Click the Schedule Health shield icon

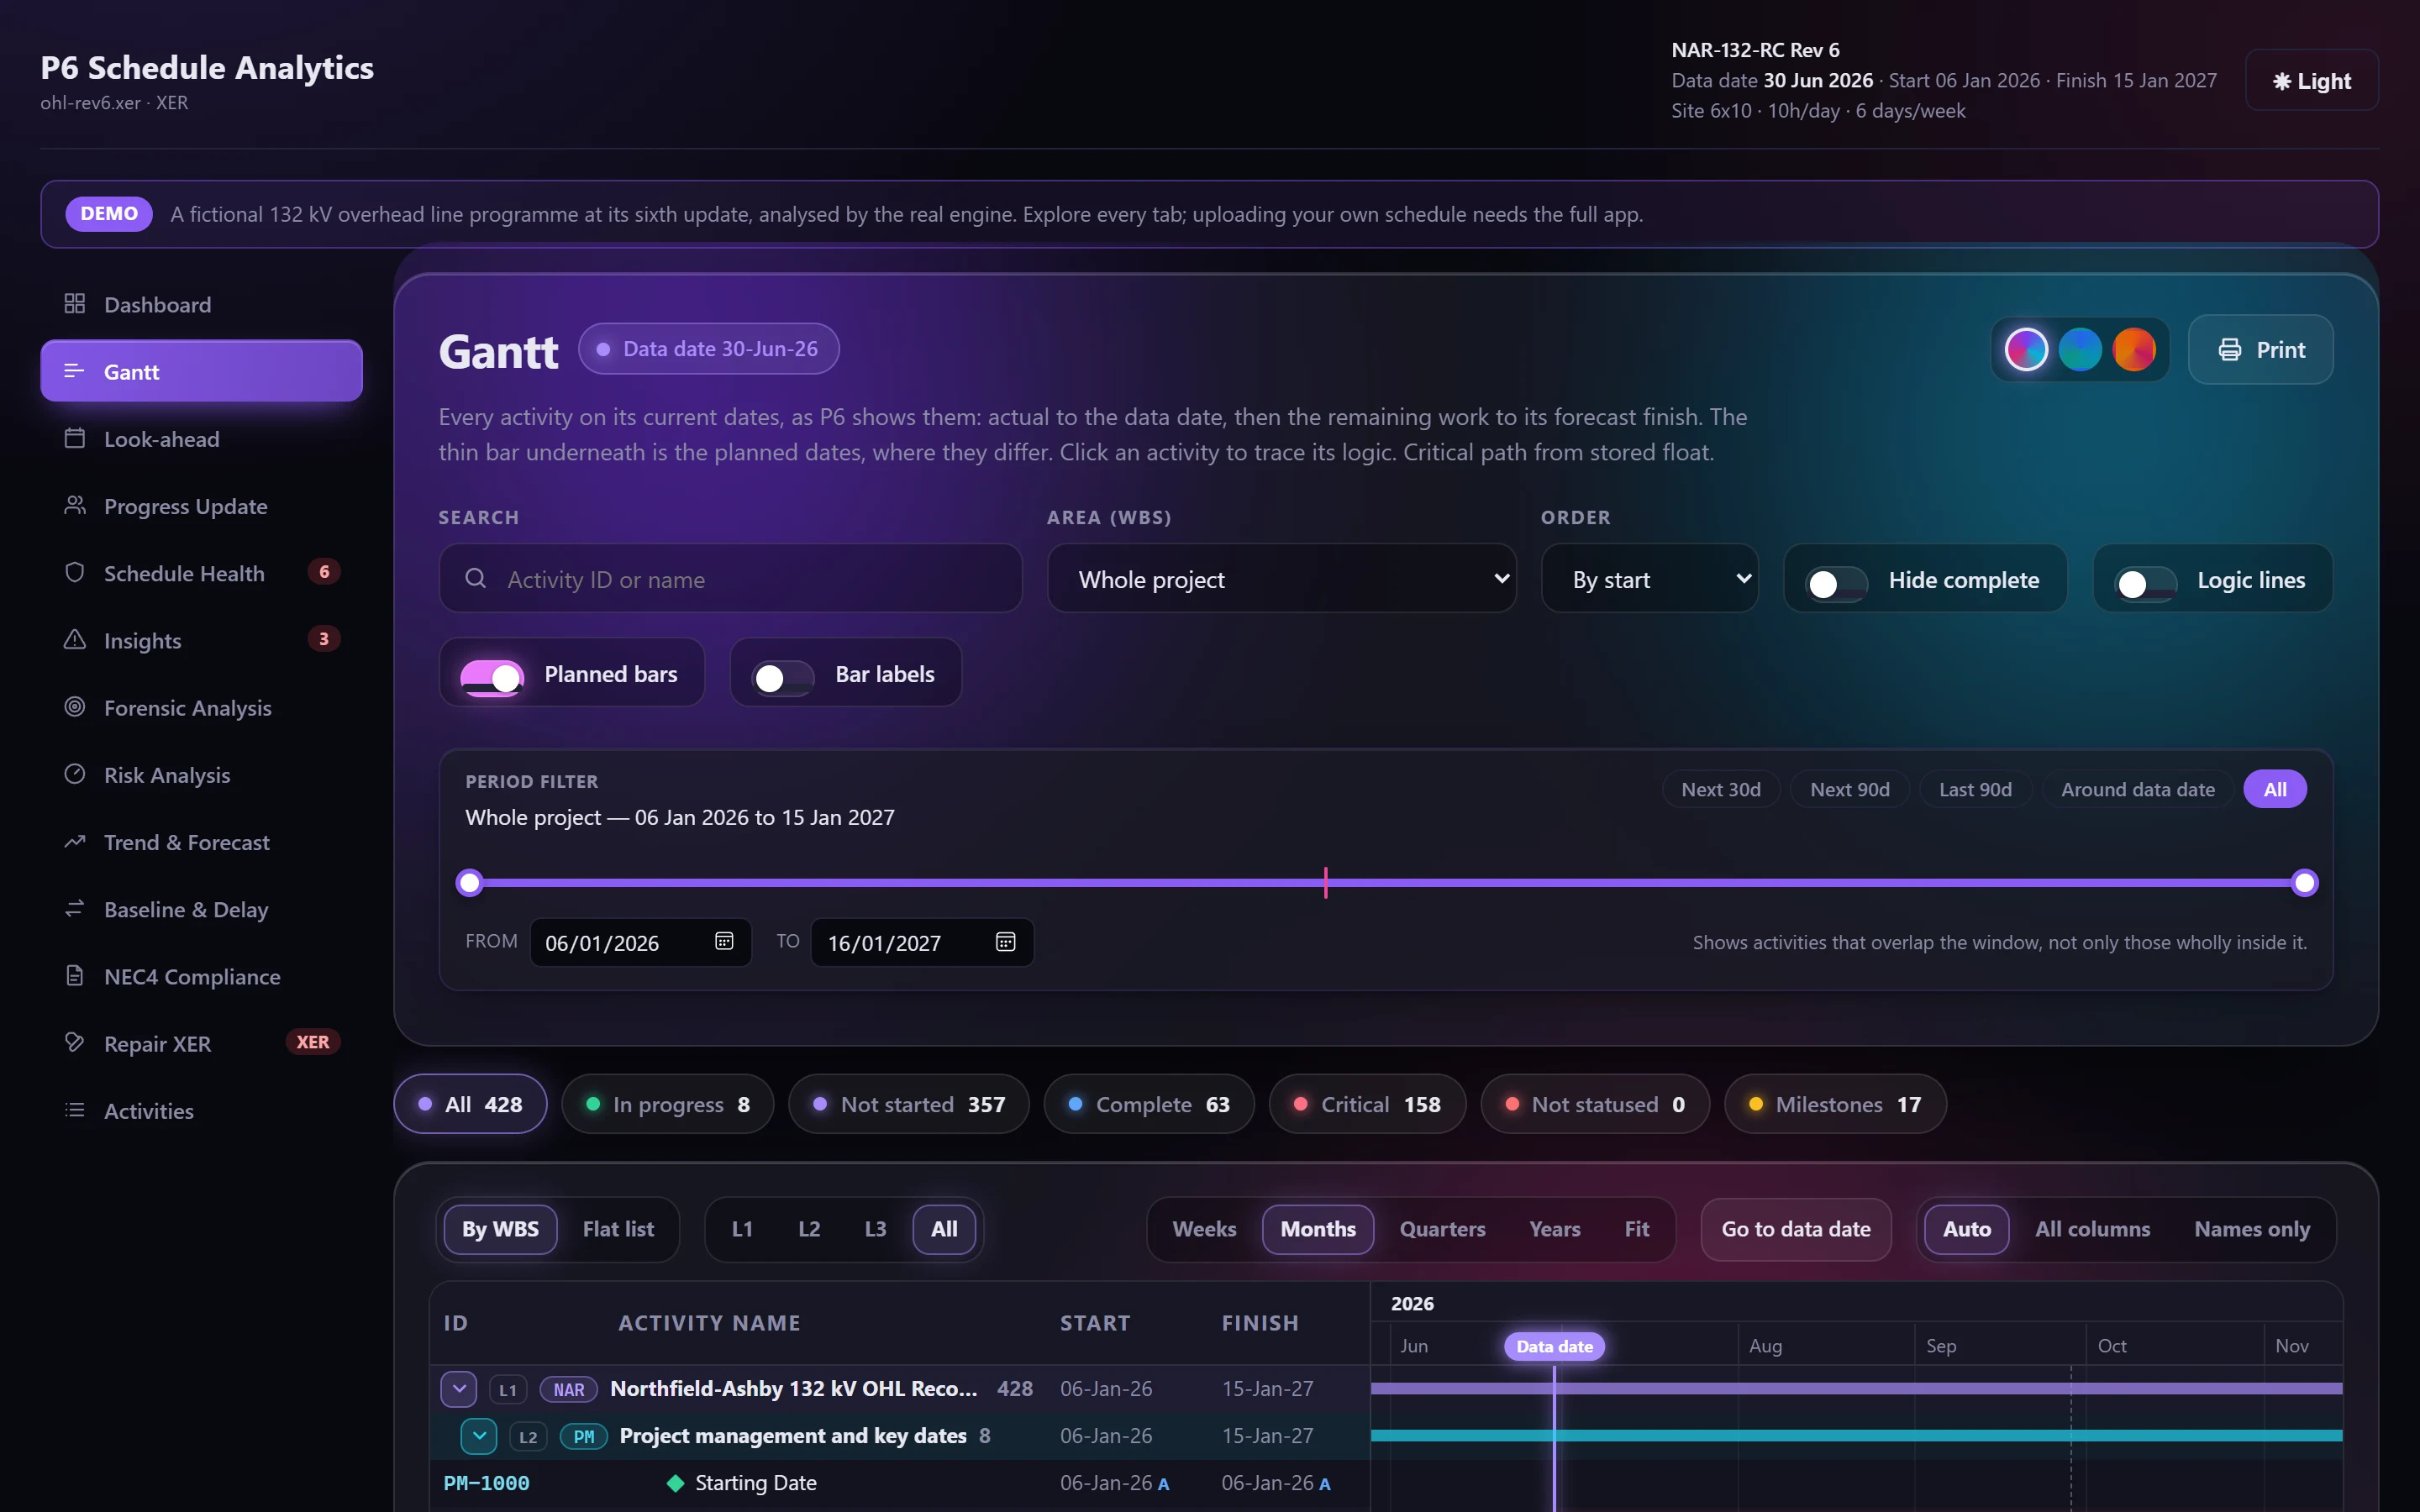[75, 572]
